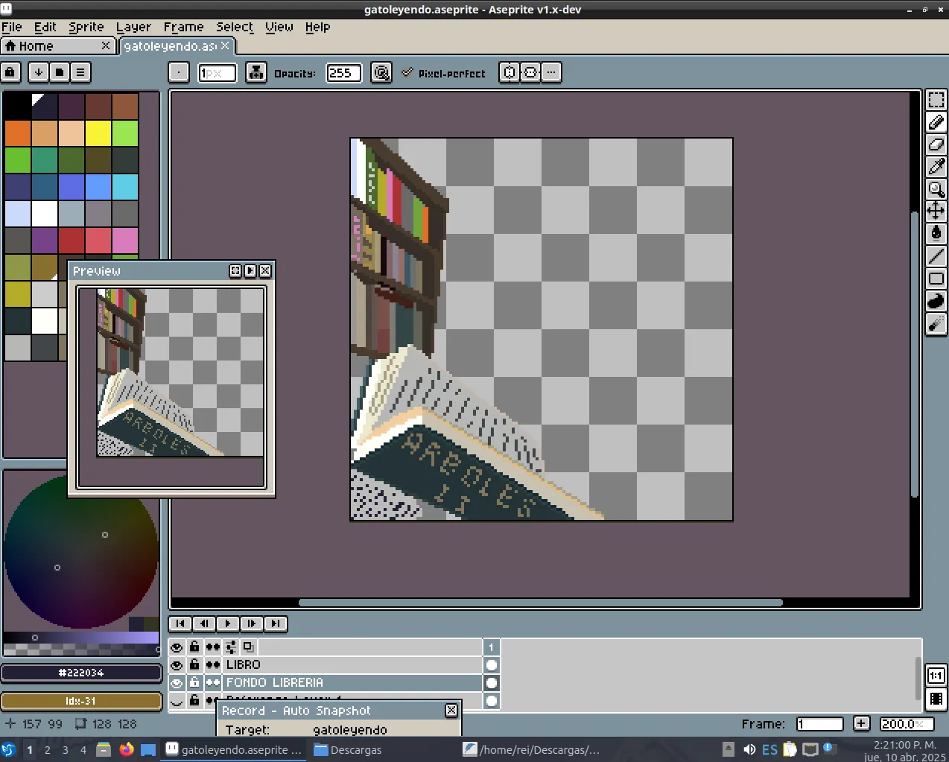949x762 pixels.
Task: Open Firefox from the taskbar
Action: coord(126,749)
